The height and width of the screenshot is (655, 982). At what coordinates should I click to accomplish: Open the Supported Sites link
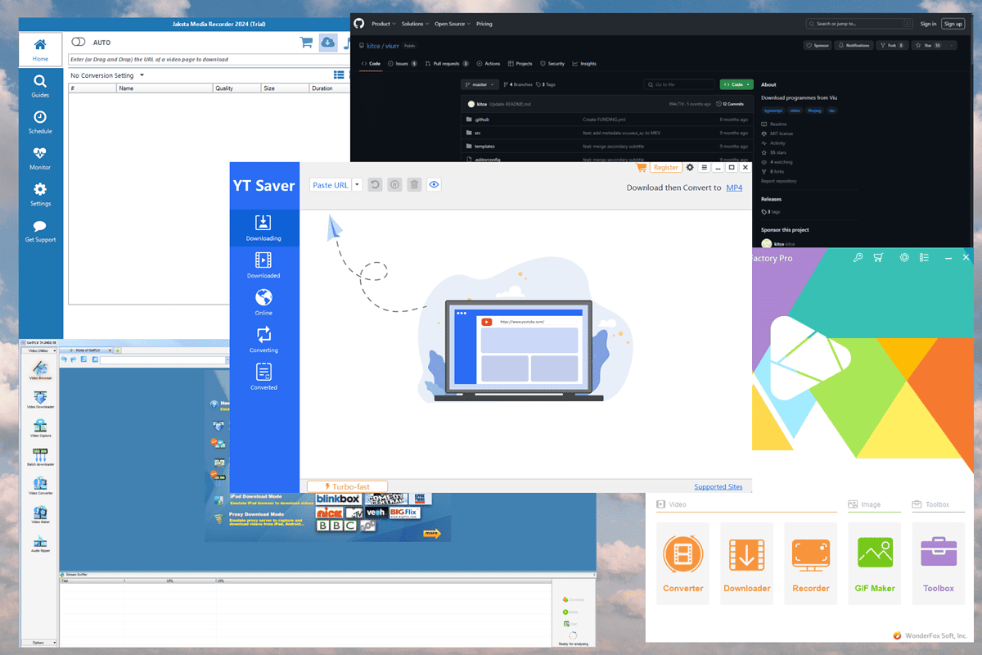click(x=718, y=486)
